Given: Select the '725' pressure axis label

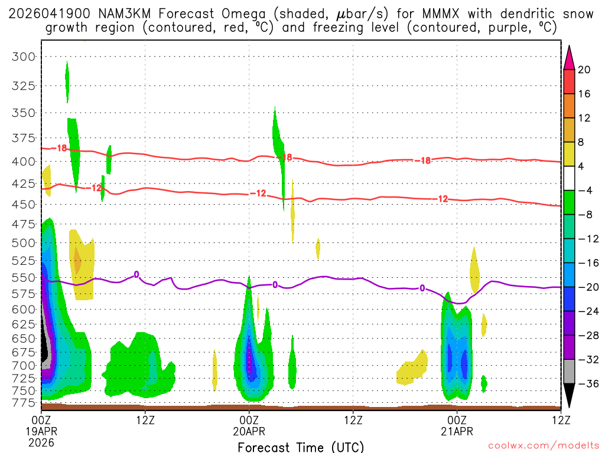Looking at the screenshot, I should (x=24, y=378).
